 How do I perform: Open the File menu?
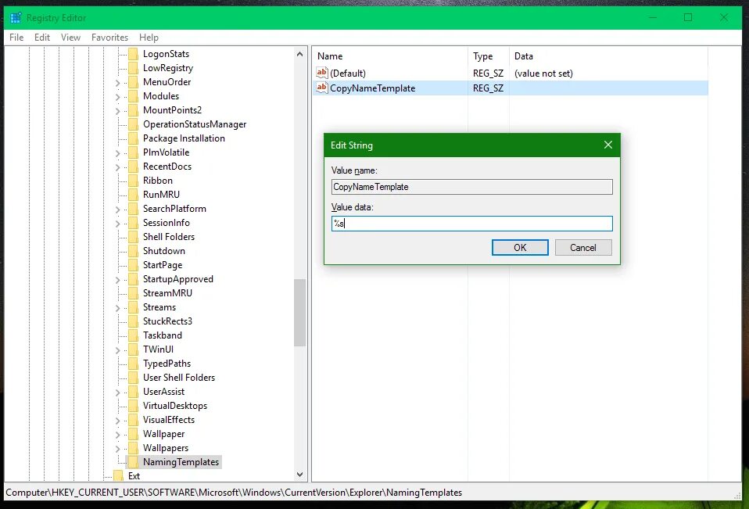tap(16, 38)
